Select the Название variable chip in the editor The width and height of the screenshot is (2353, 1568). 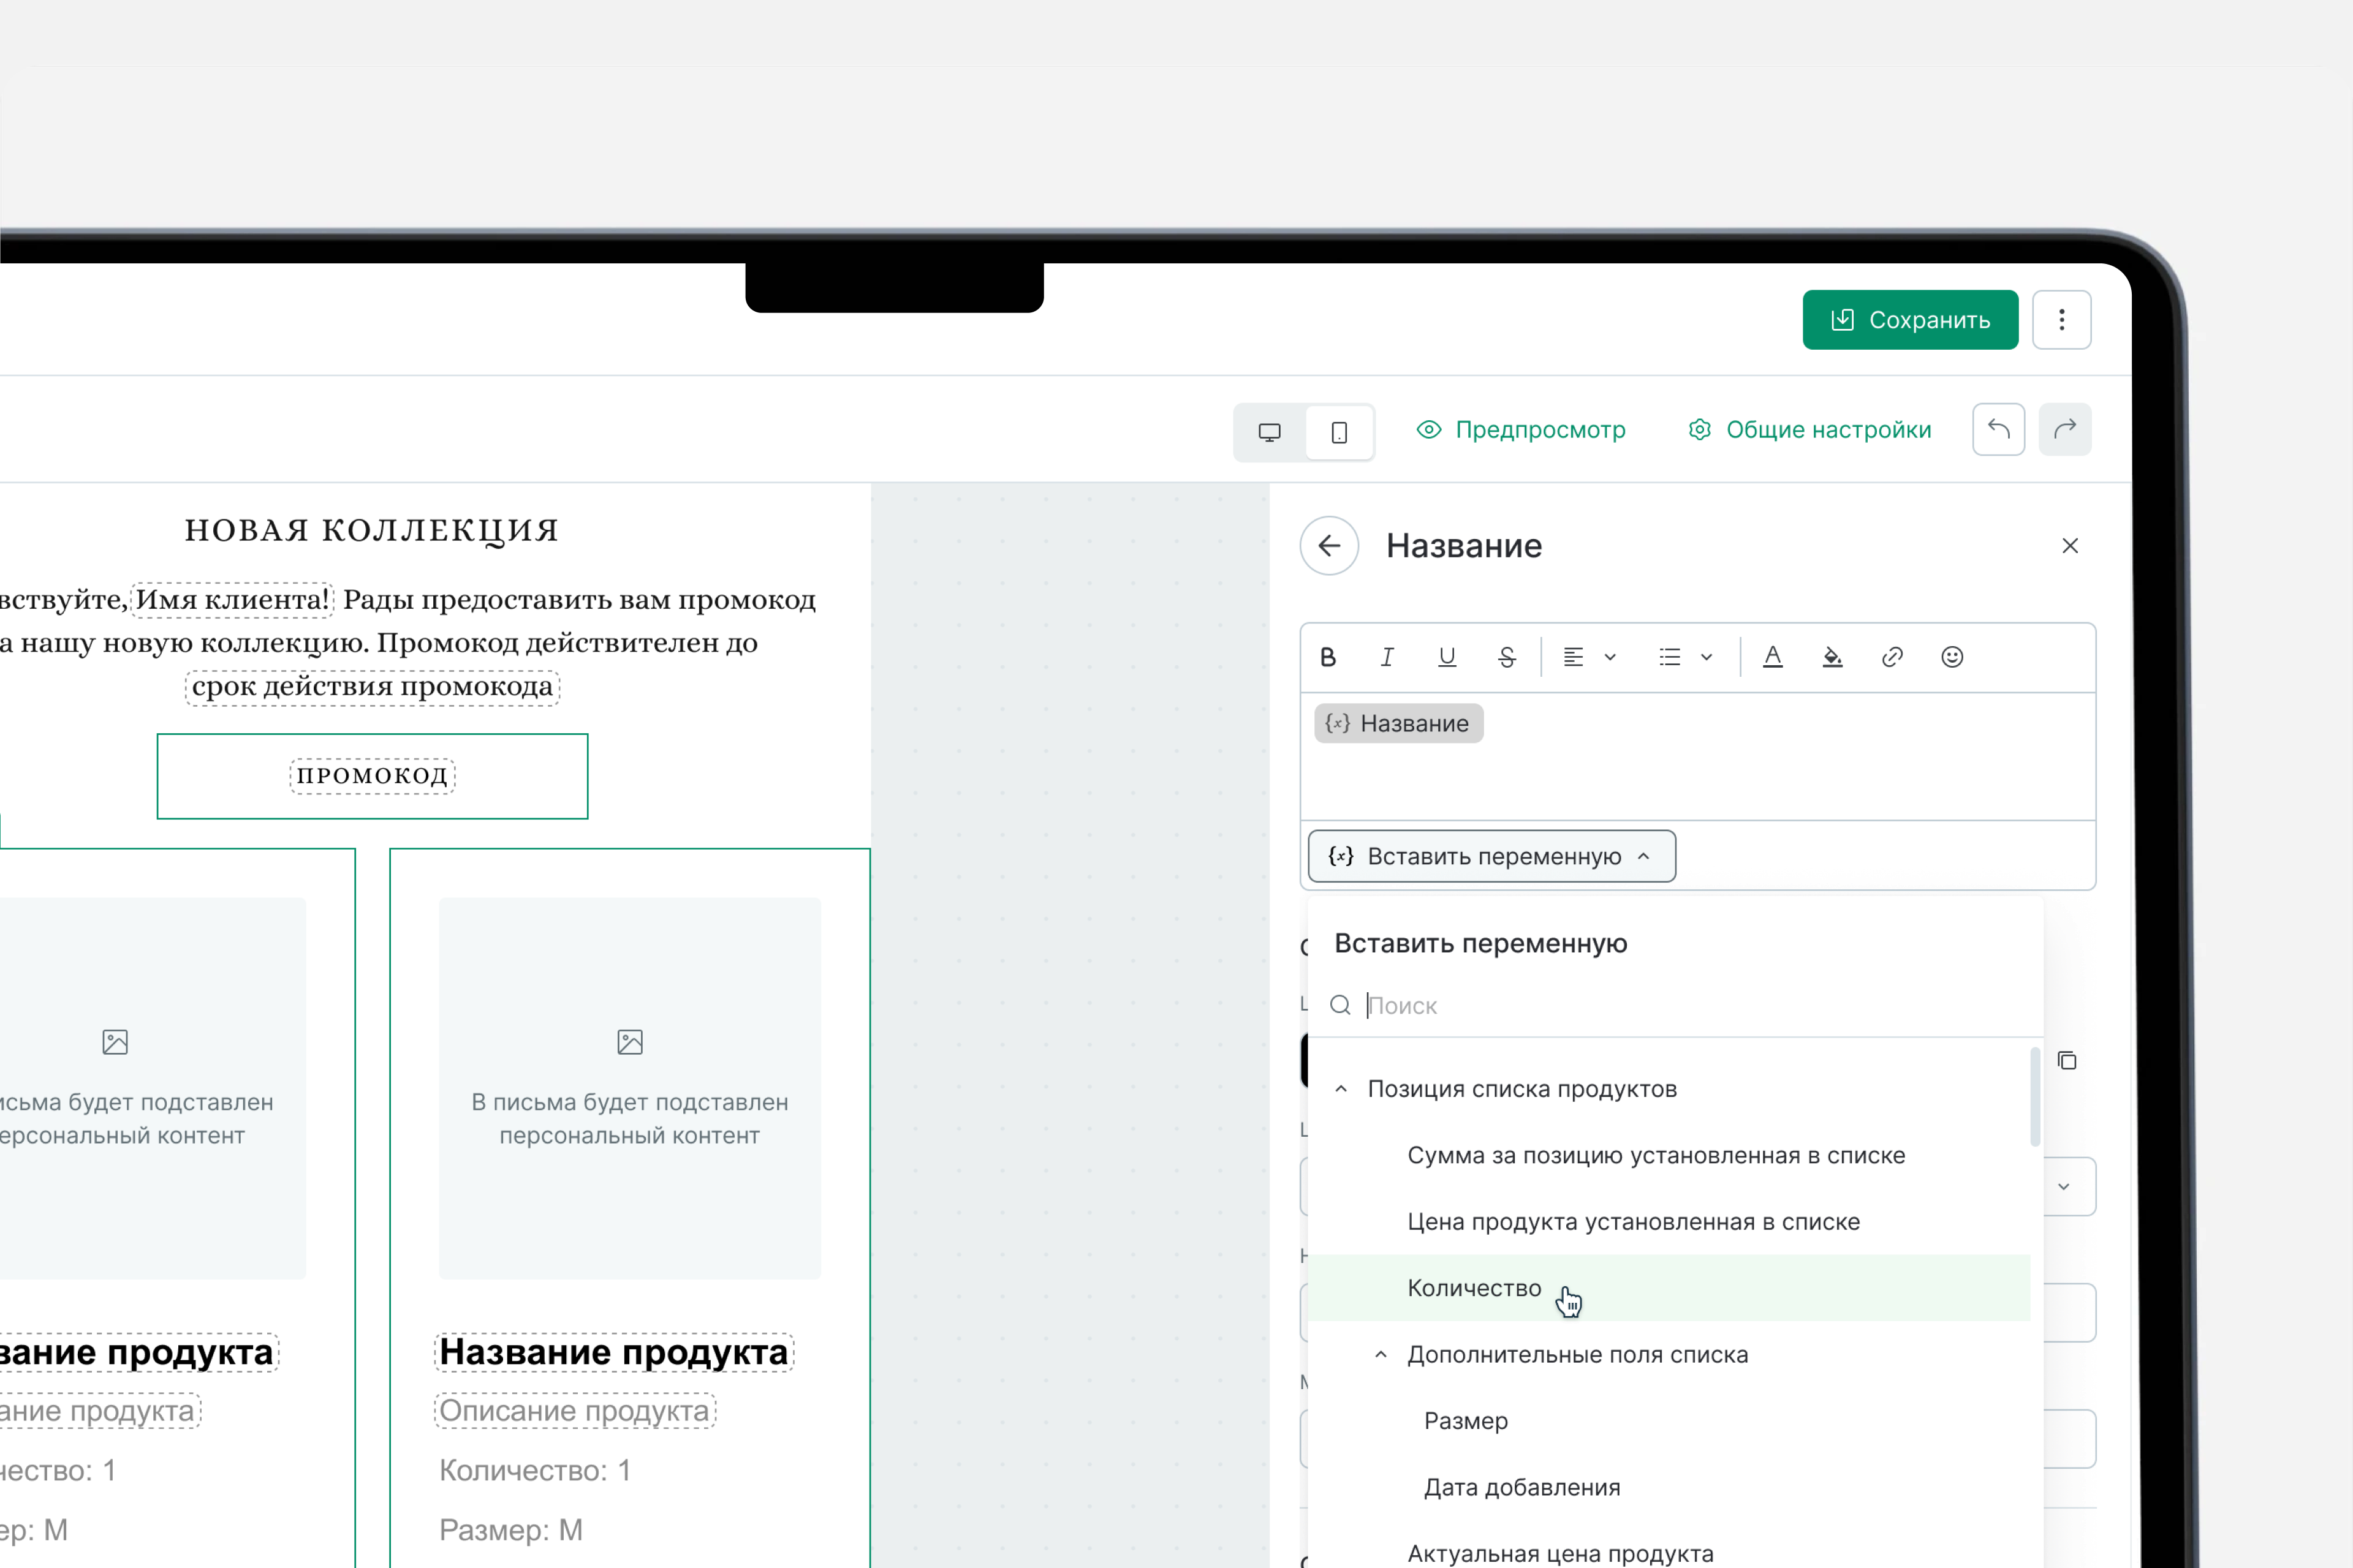(x=1398, y=723)
